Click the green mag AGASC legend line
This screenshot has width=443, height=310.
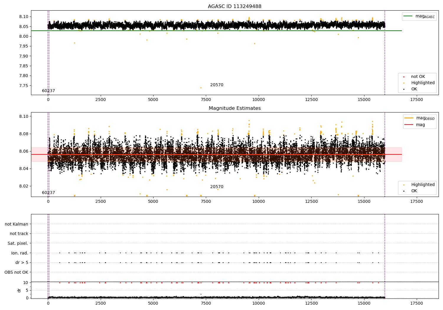coord(408,16)
